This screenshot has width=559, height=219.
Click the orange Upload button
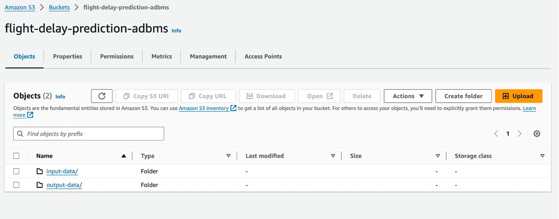coord(519,96)
